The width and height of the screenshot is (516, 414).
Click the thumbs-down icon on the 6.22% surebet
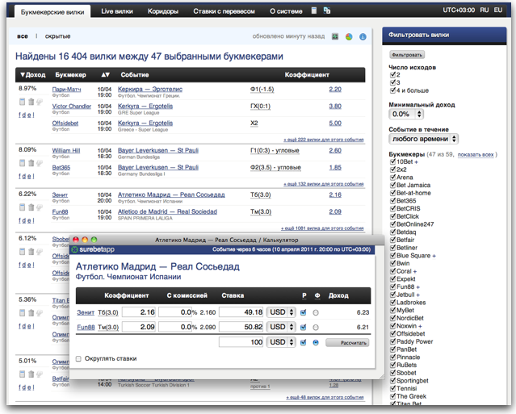pos(40,207)
